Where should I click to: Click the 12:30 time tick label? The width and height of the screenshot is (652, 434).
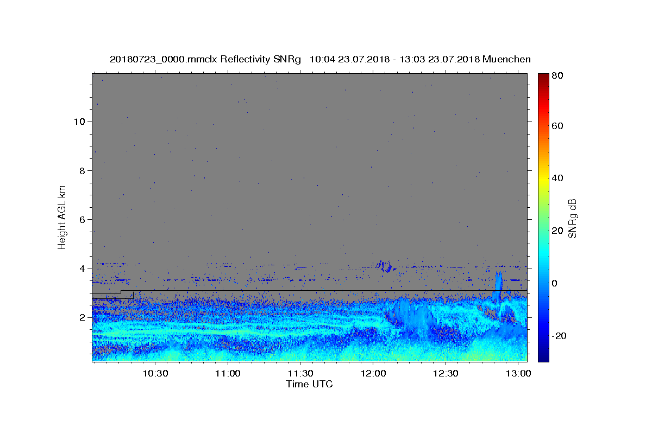446,374
